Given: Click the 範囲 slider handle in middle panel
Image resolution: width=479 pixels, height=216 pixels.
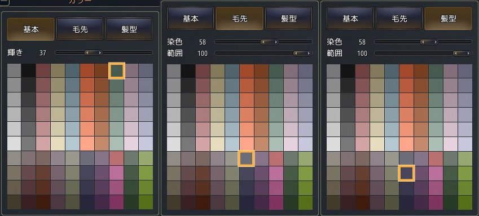Looking at the screenshot, I should [x=302, y=53].
